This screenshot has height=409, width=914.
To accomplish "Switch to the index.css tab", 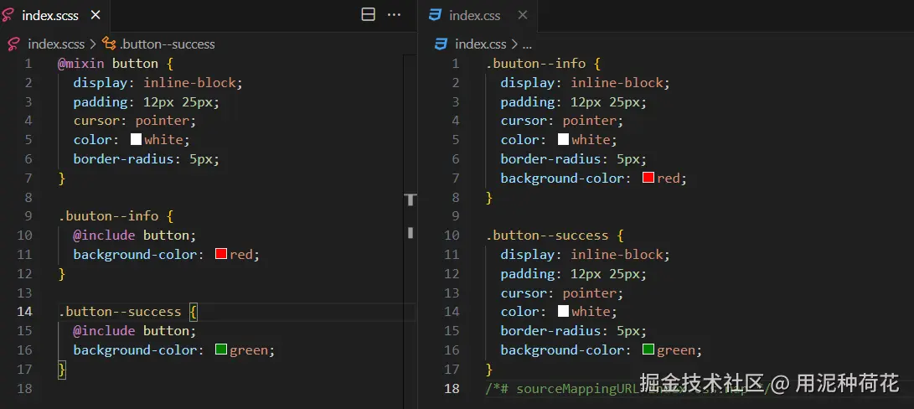I will point(474,16).
